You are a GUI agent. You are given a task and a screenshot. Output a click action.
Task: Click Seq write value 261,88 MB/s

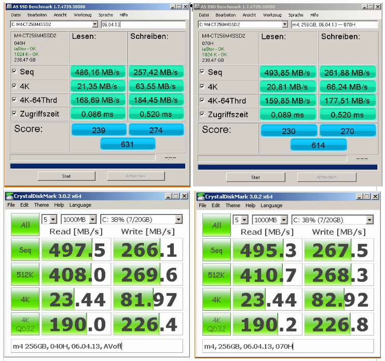pyautogui.click(x=347, y=73)
